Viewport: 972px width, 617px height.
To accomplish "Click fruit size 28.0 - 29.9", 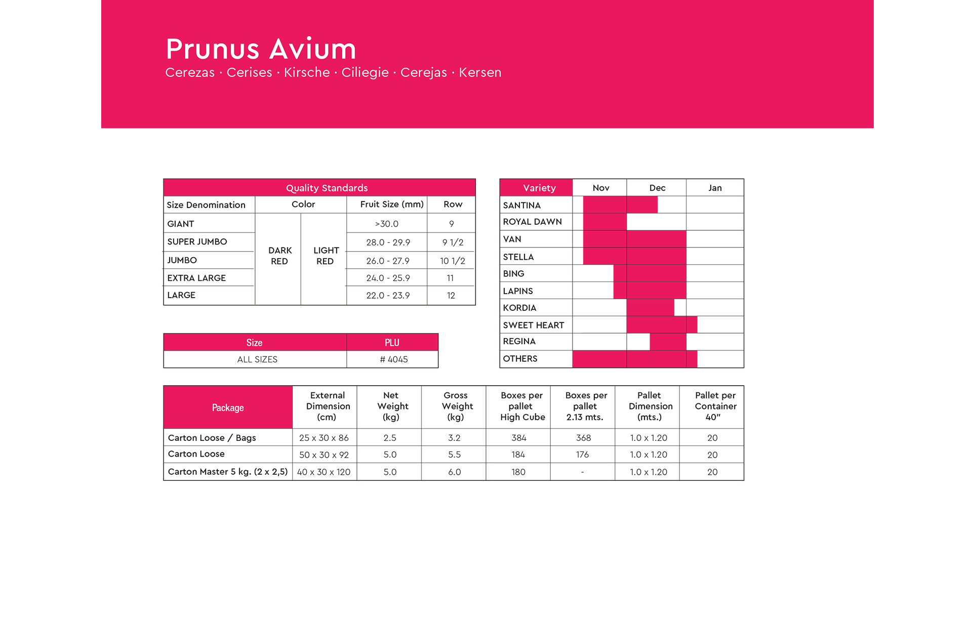I will (x=388, y=242).
